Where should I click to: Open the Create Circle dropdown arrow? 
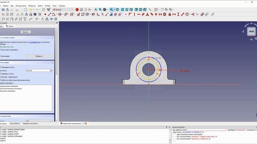63,14
